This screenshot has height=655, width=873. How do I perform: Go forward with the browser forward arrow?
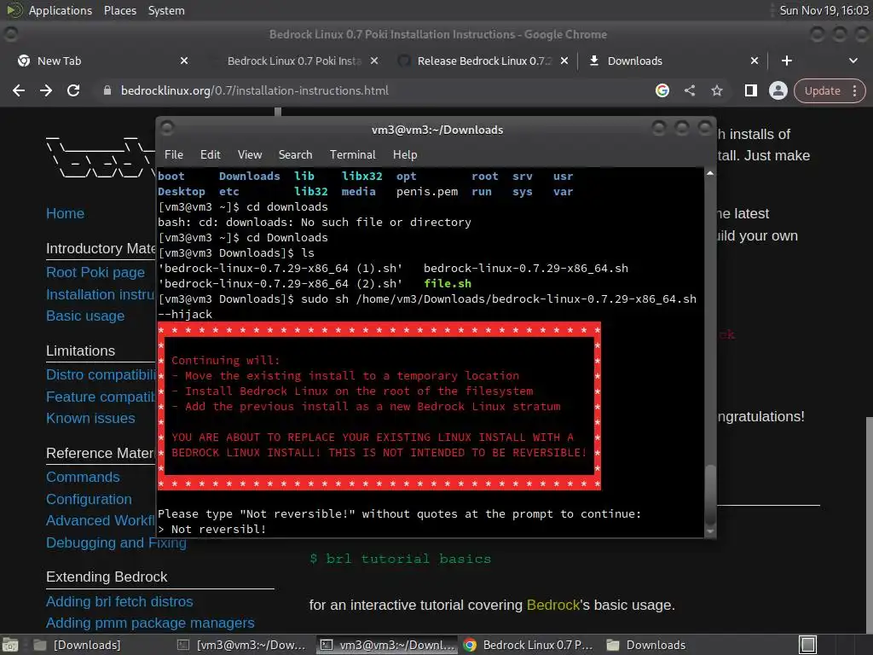(x=46, y=90)
